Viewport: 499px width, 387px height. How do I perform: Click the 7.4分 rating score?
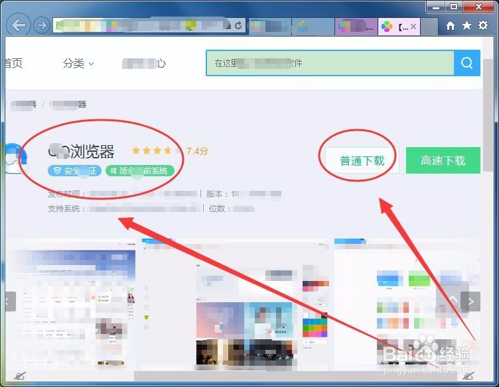pos(197,151)
